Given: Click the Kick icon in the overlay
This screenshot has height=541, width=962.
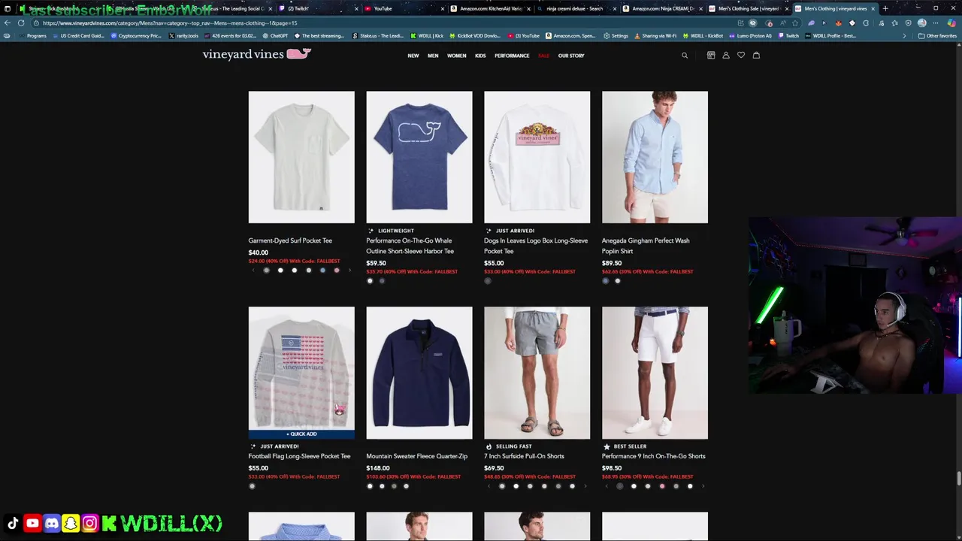Looking at the screenshot, I should (109, 524).
